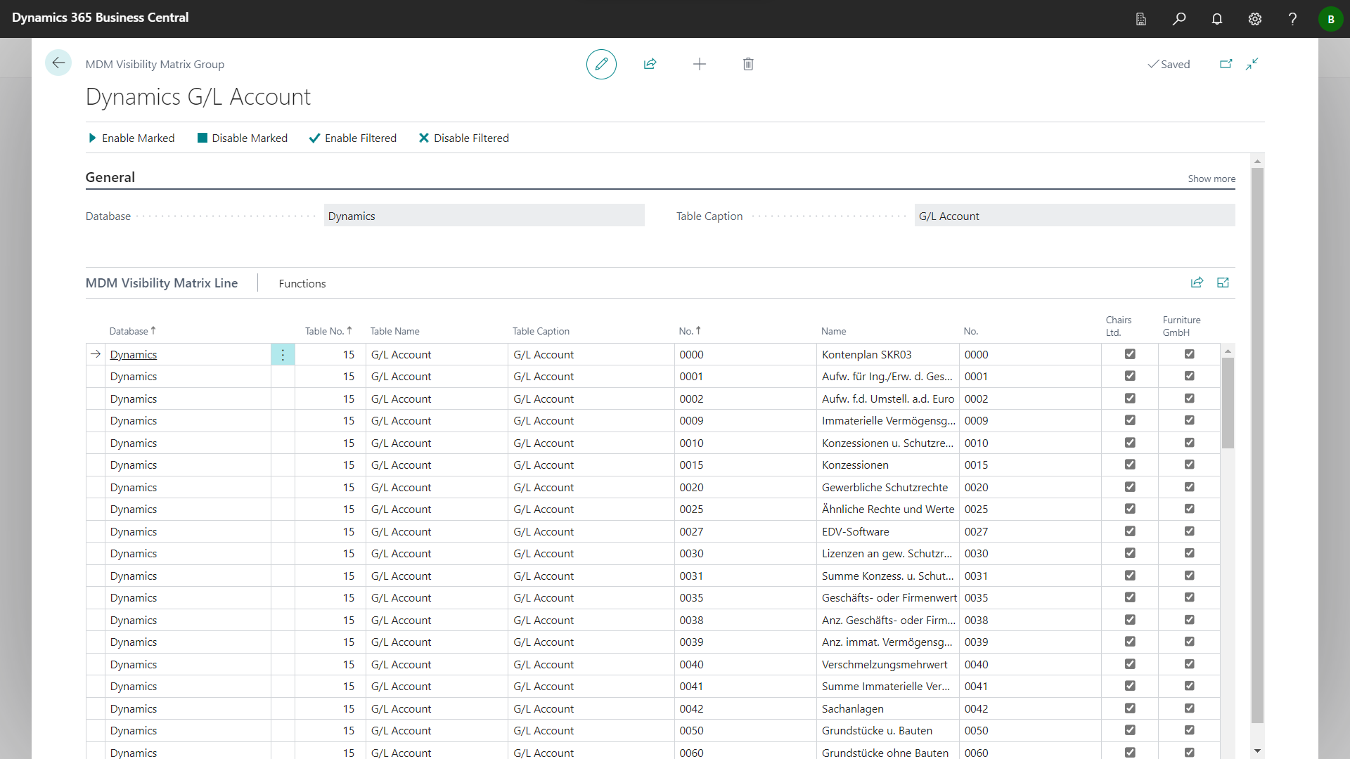Click the delete trash icon
Screen dimensions: 1350x759
coord(748,64)
